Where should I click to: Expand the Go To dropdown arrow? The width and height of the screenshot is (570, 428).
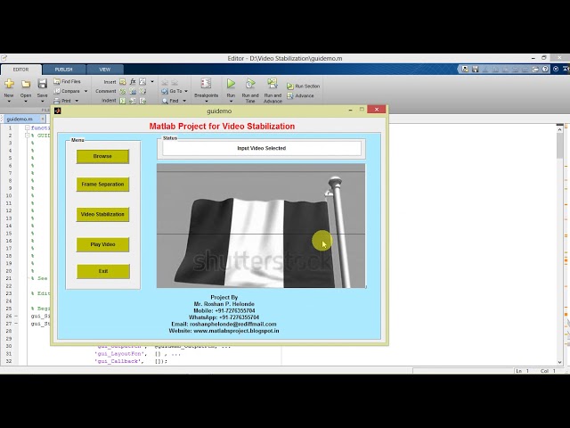pyautogui.click(x=186, y=91)
